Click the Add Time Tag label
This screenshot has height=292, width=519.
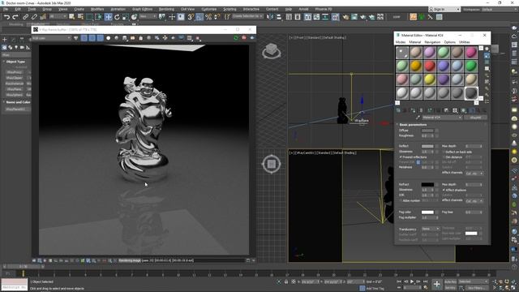click(x=375, y=289)
